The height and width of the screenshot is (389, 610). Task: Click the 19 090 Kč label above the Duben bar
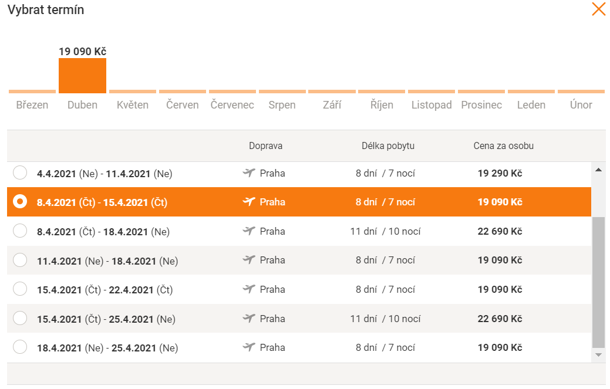(x=82, y=51)
